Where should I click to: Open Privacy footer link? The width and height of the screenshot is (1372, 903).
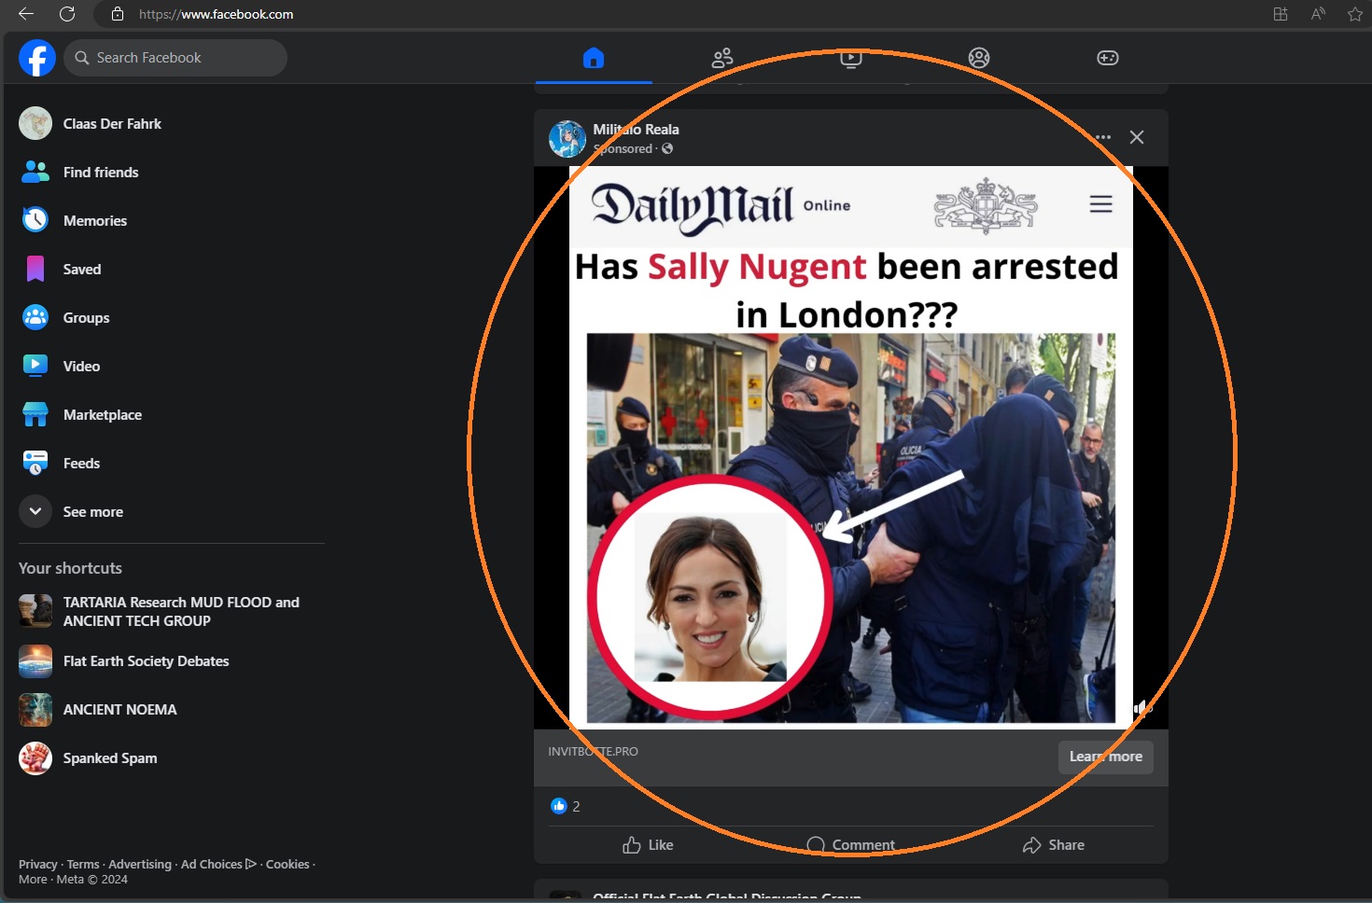pyautogui.click(x=37, y=865)
